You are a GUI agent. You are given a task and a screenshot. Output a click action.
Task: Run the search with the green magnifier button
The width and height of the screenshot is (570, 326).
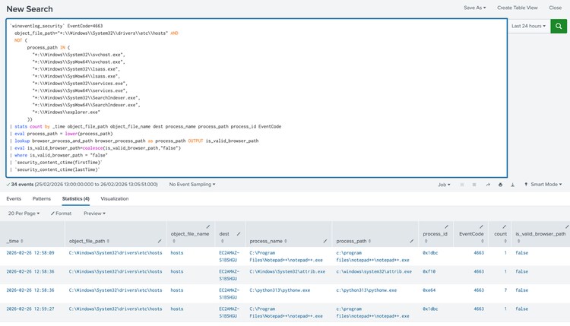pyautogui.click(x=559, y=26)
